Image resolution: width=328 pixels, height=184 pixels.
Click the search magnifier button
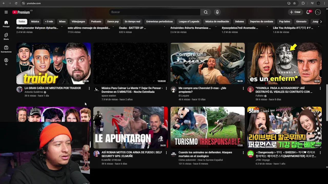[x=206, y=12]
